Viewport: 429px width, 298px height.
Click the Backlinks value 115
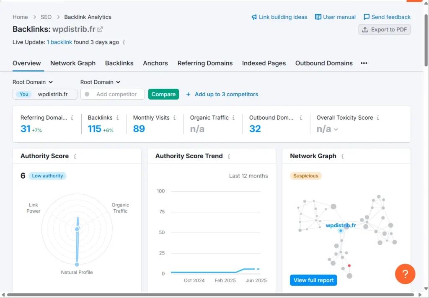pos(94,129)
